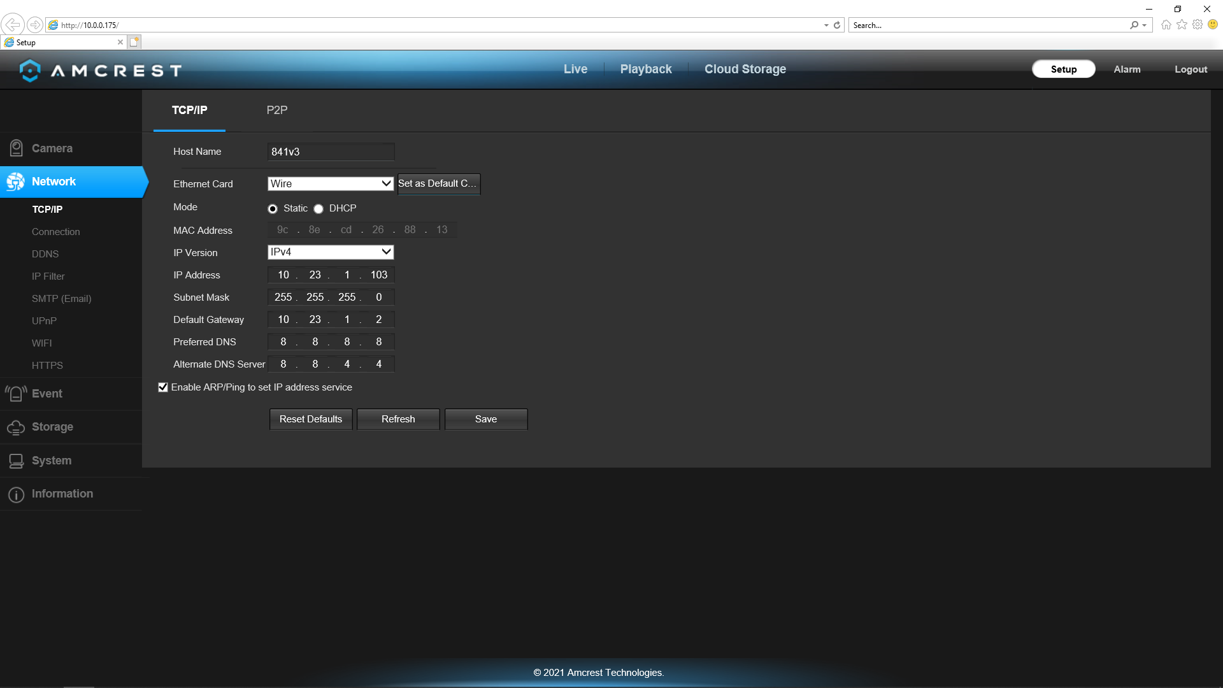Expand the Event section label
This screenshot has width=1223, height=688.
47,394
